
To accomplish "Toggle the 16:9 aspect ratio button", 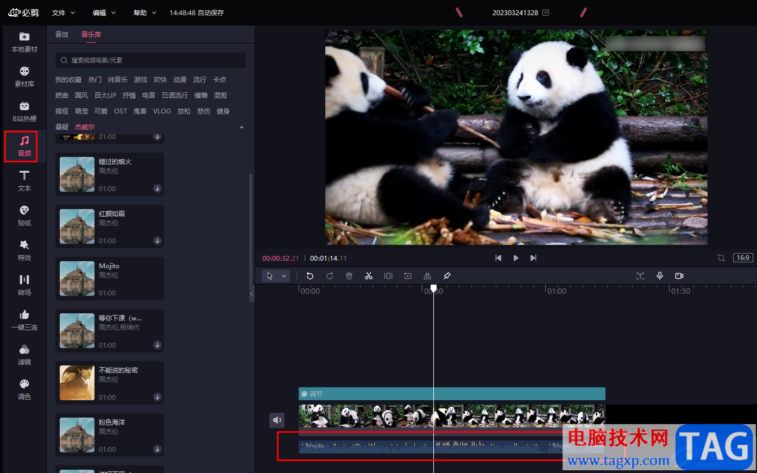I will pyautogui.click(x=743, y=258).
